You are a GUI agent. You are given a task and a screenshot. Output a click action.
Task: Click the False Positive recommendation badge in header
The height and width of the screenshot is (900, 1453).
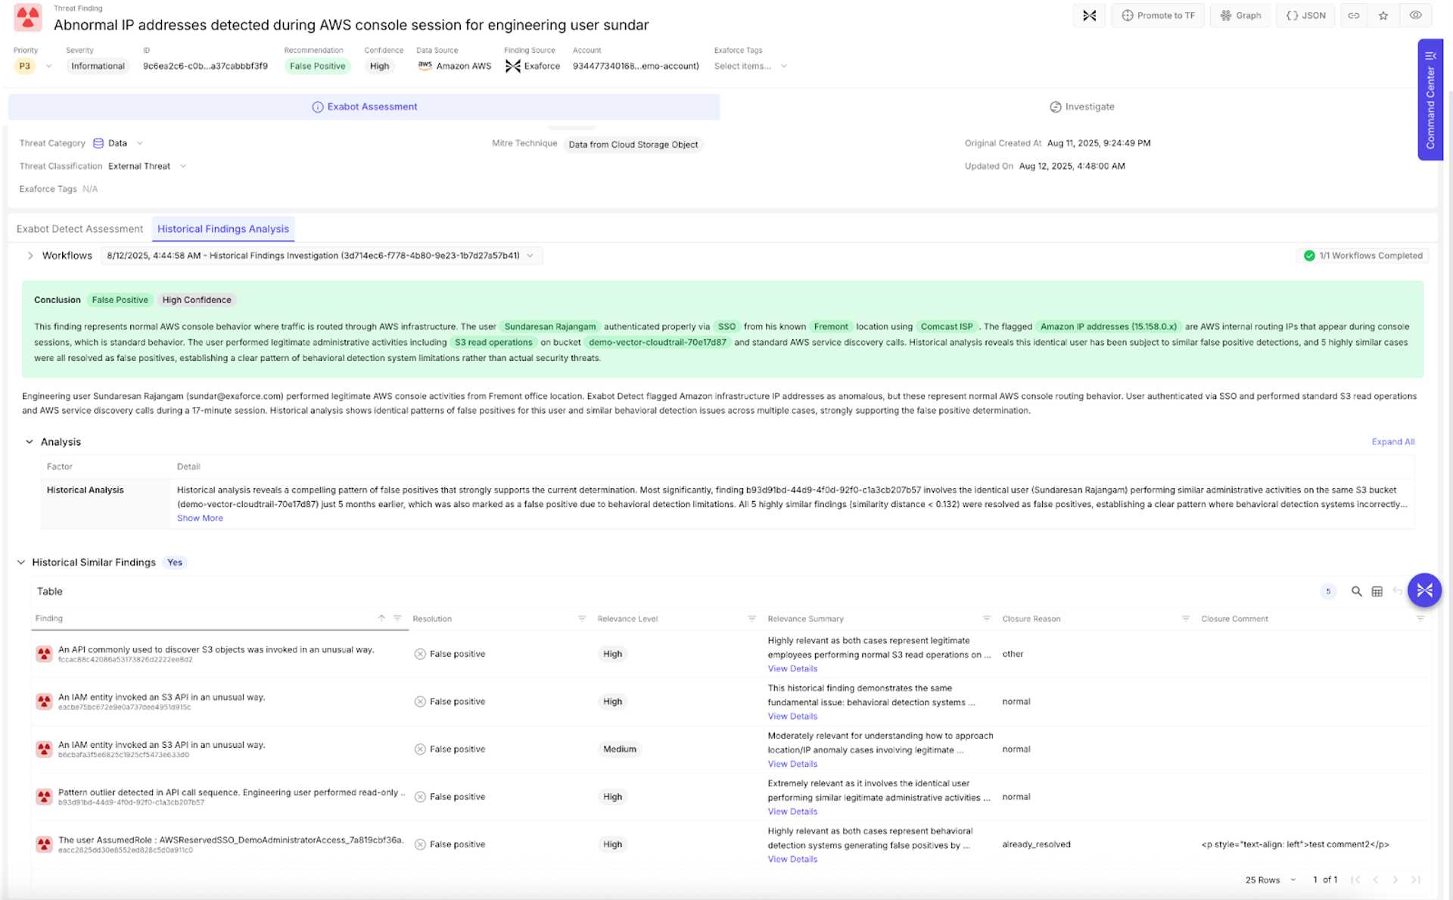tap(317, 67)
